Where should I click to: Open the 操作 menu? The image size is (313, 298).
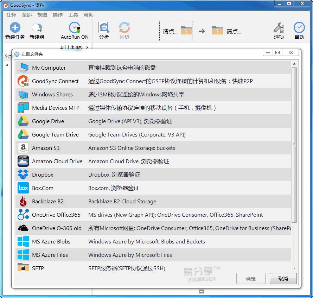58,15
